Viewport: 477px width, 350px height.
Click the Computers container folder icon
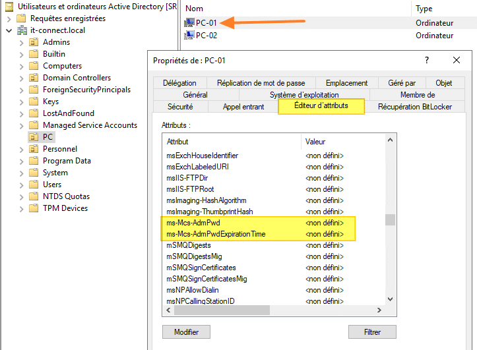pos(34,66)
